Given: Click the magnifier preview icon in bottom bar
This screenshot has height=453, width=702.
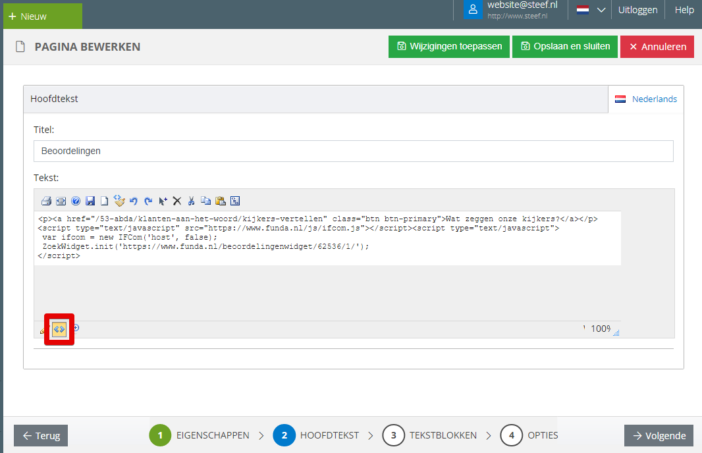Looking at the screenshot, I should [x=76, y=328].
